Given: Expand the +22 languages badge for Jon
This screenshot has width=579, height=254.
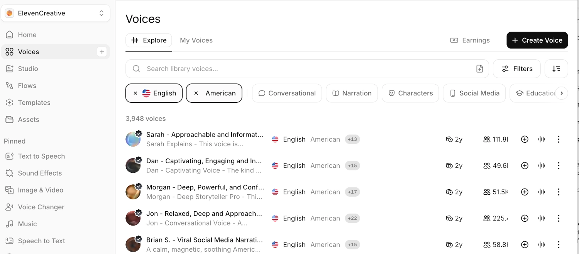Looking at the screenshot, I should coord(352,218).
